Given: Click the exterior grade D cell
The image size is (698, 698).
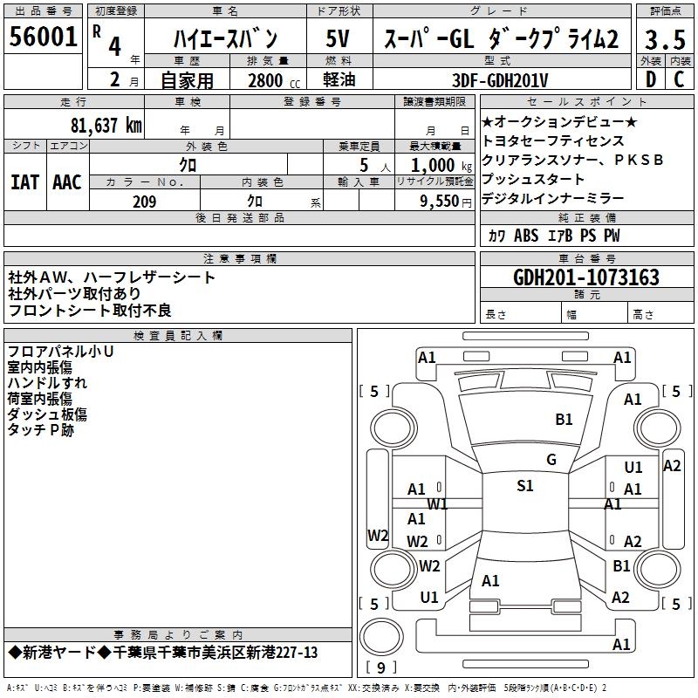Looking at the screenshot, I should tap(650, 79).
